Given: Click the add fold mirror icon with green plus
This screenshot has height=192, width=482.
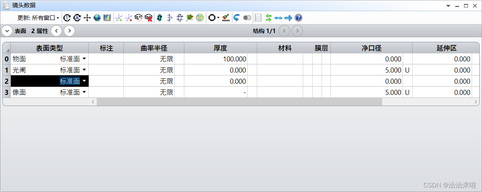Looking at the screenshot, I should (119, 18).
